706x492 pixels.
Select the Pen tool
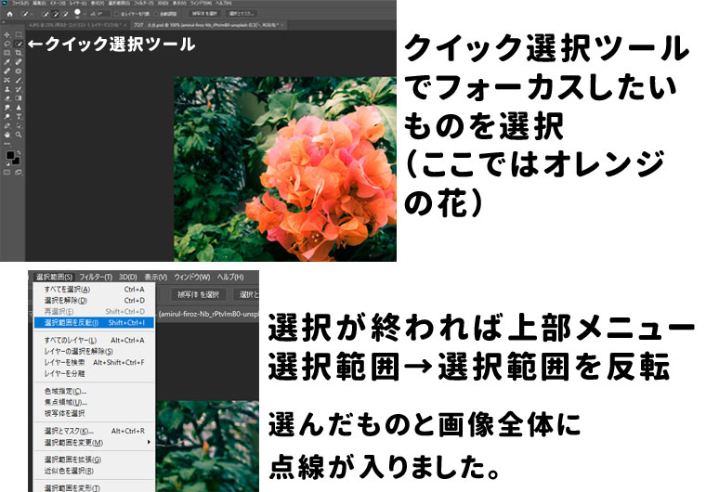point(7,125)
